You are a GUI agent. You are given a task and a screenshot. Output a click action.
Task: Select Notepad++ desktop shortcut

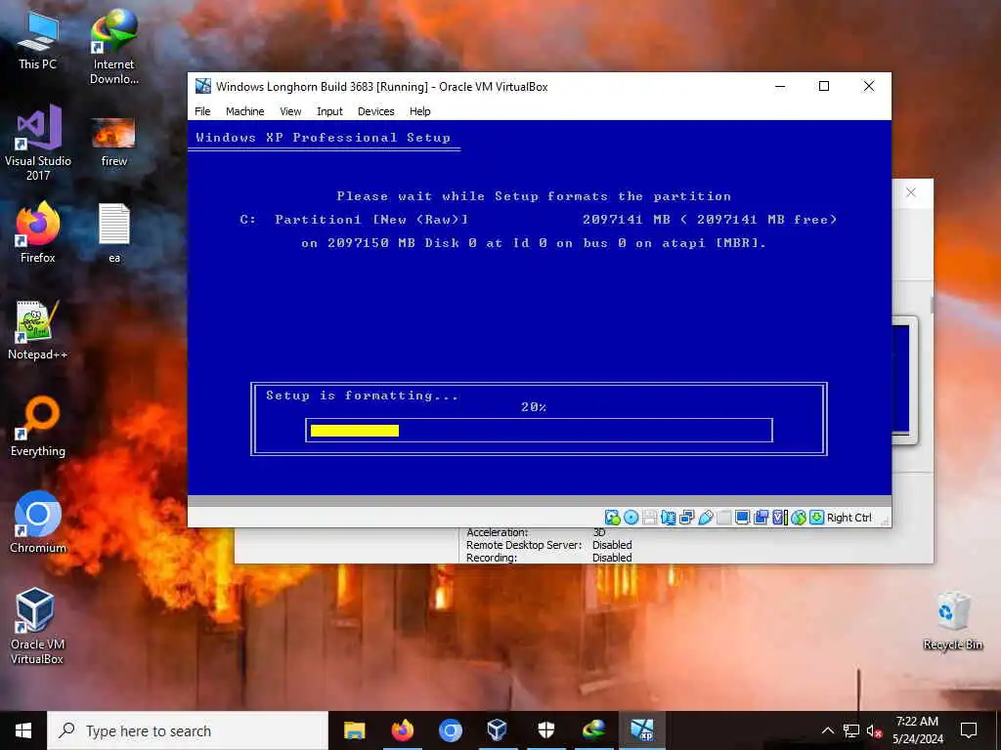[x=38, y=330]
